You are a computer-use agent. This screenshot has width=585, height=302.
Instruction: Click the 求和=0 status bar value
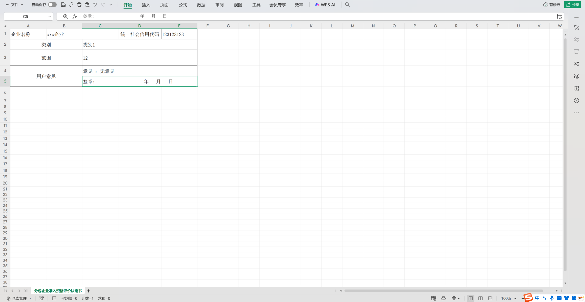[x=104, y=298]
